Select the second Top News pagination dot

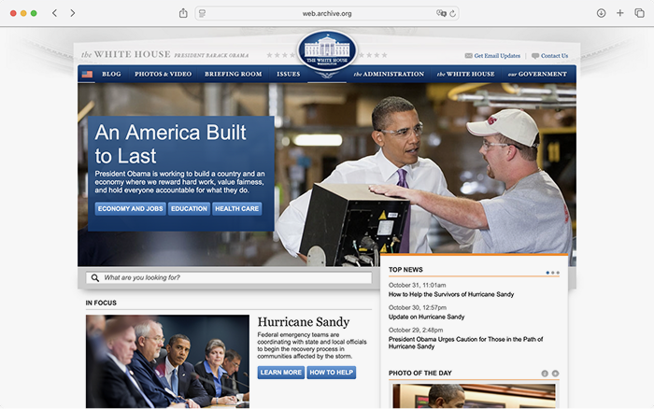[553, 273]
